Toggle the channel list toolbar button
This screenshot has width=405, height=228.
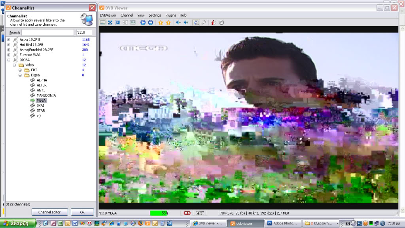[196, 23]
